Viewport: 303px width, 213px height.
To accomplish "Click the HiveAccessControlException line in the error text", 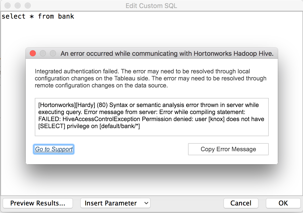I will pos(151,119).
